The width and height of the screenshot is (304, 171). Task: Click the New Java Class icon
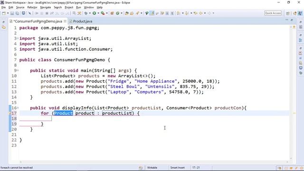[117, 13]
